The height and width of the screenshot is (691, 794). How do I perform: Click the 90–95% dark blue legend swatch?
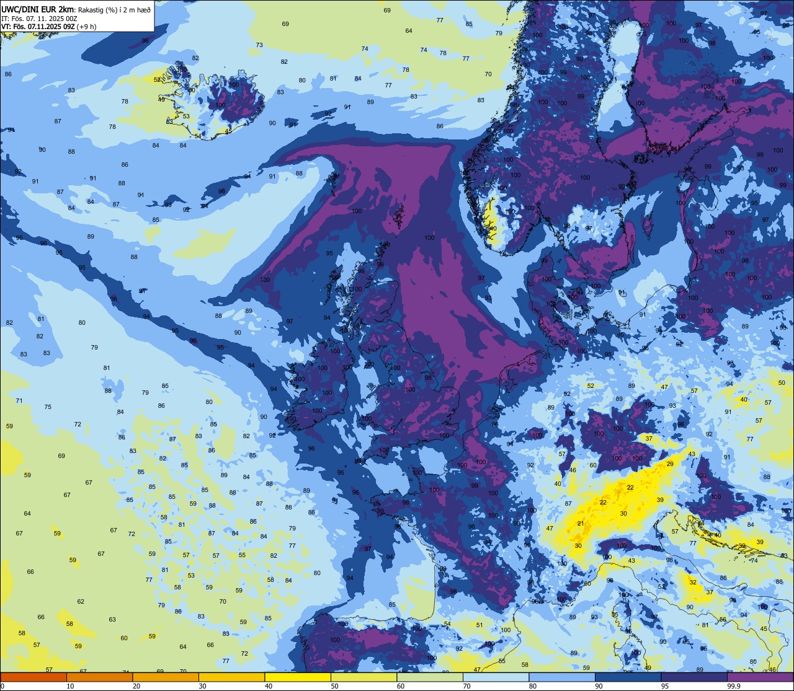(x=628, y=677)
